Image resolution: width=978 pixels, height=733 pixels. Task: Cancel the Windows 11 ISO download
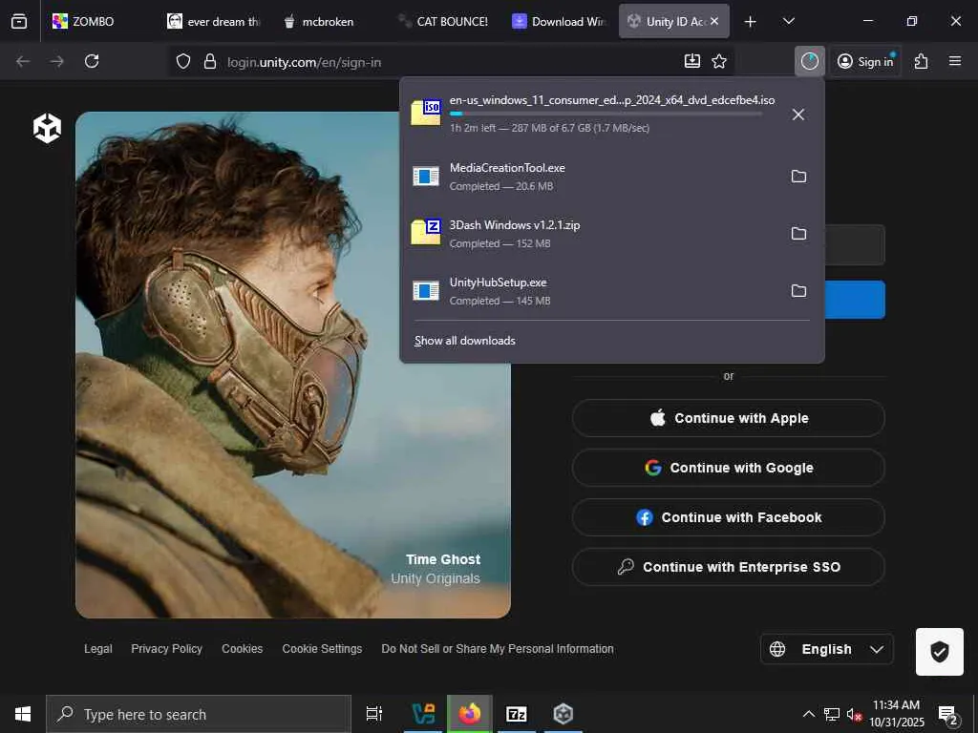[x=797, y=115]
